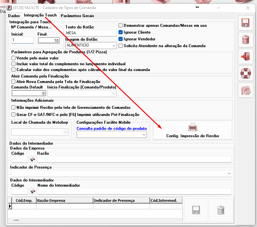
Task: Click the exit door icon in right sidebar
Action: pos(245,57)
